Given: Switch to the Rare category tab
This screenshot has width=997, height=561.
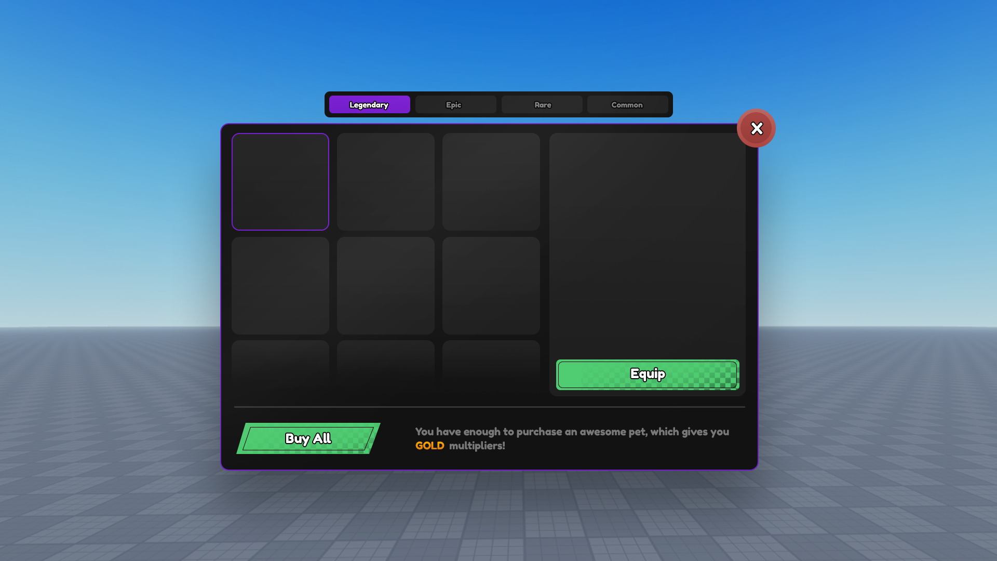Looking at the screenshot, I should (x=542, y=104).
